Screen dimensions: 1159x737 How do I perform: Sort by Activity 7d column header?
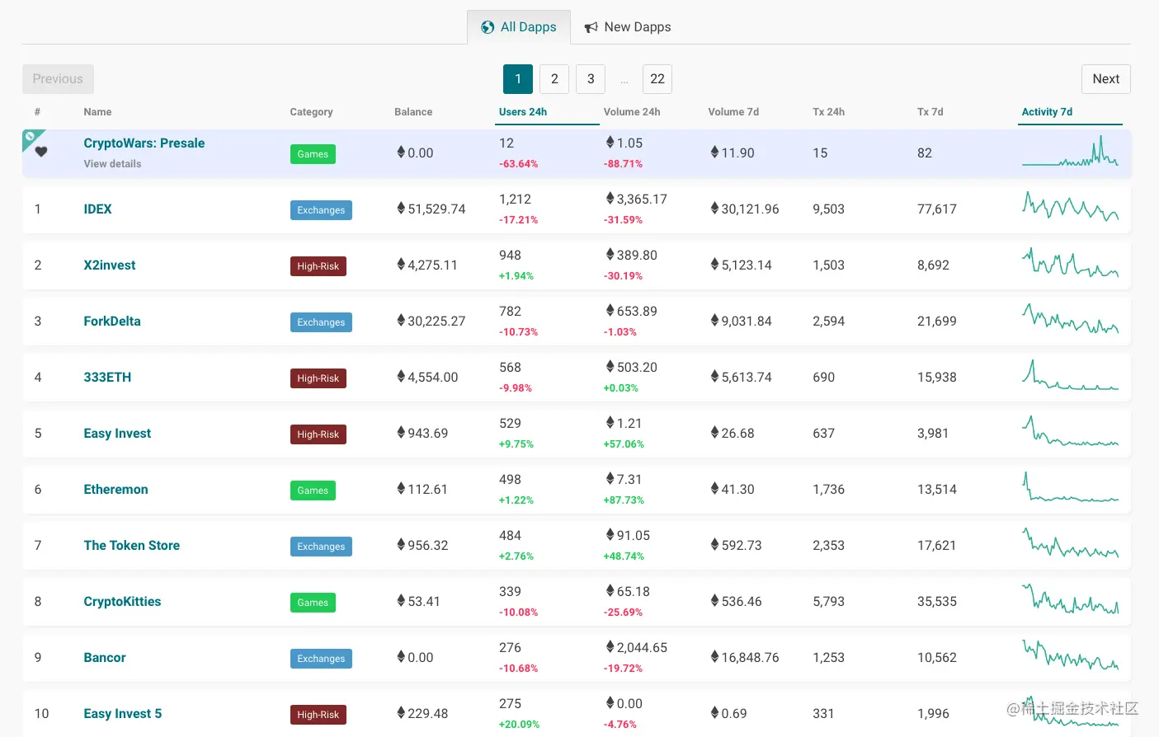point(1047,112)
